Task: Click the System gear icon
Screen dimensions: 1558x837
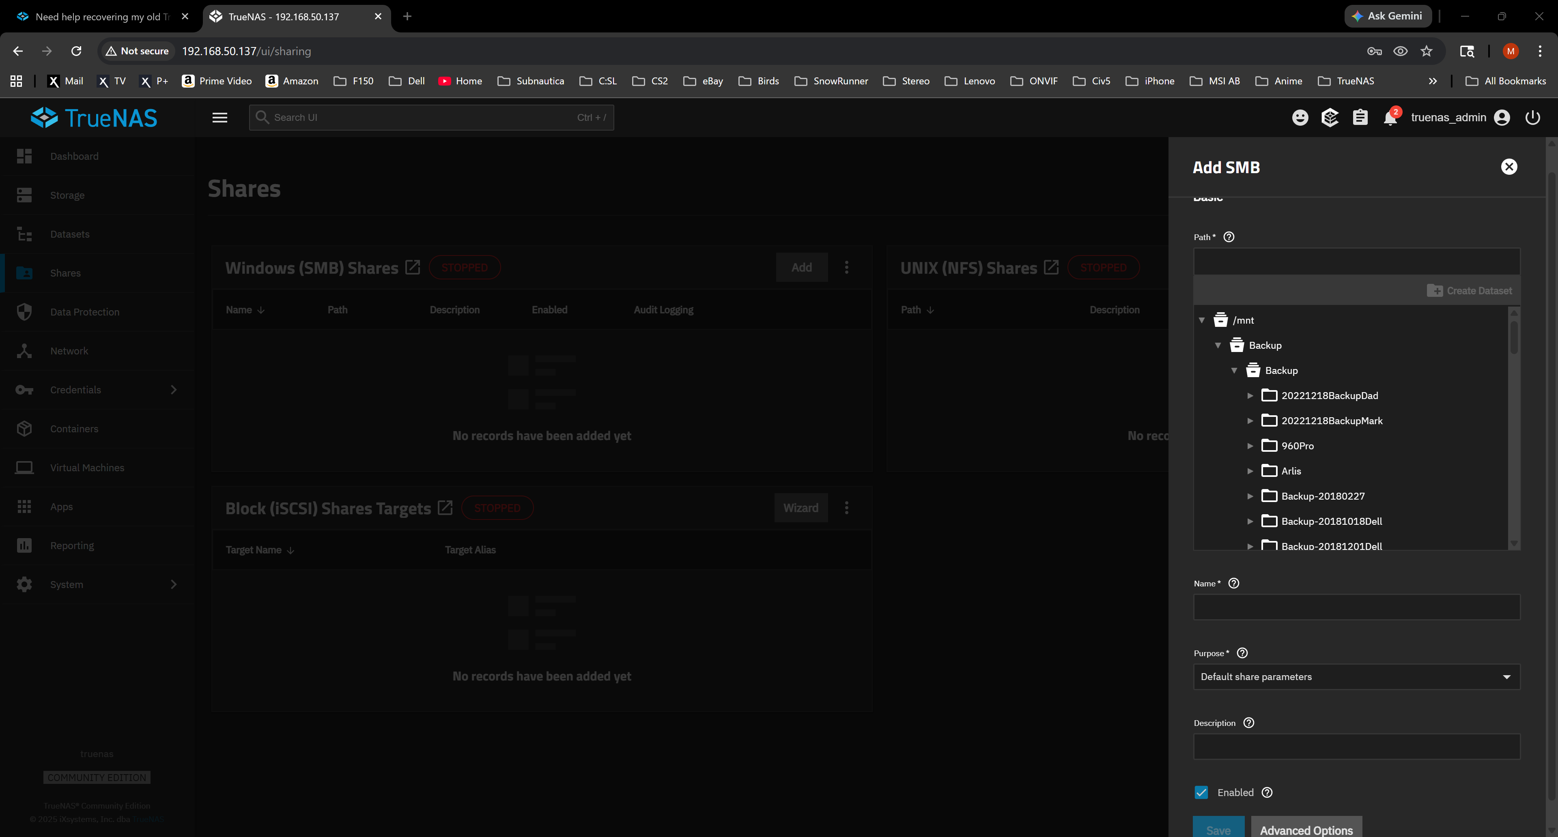Action: pyautogui.click(x=24, y=584)
